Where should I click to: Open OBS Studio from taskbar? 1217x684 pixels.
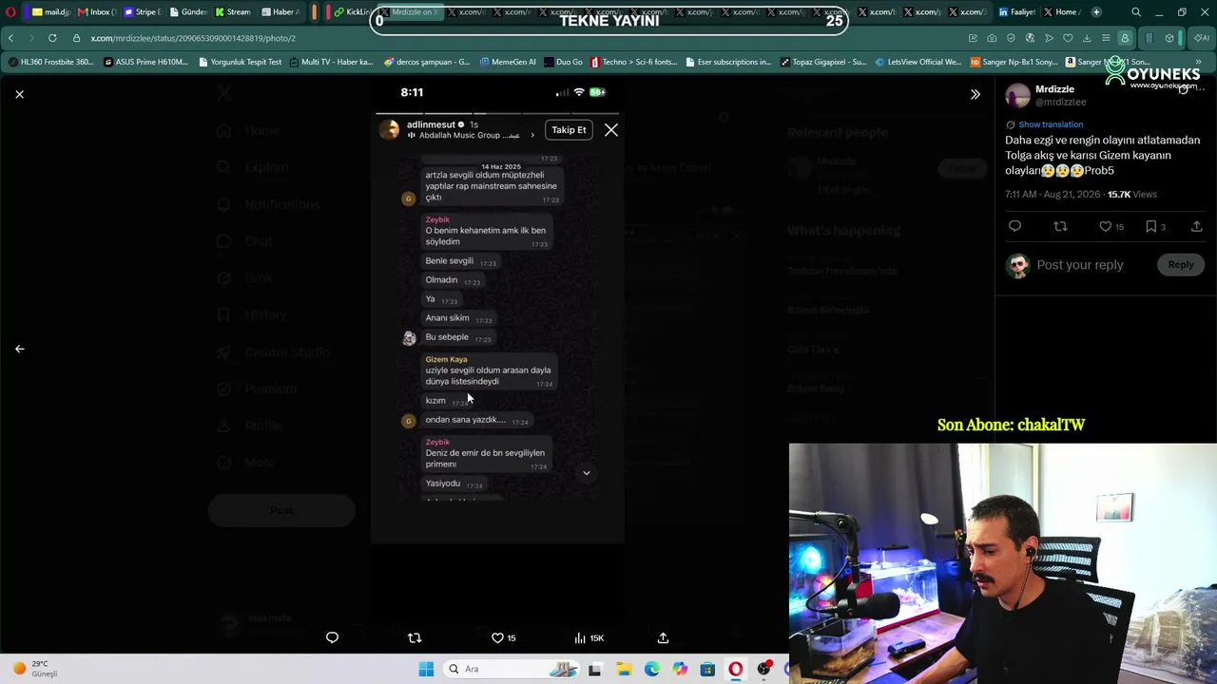click(x=763, y=669)
